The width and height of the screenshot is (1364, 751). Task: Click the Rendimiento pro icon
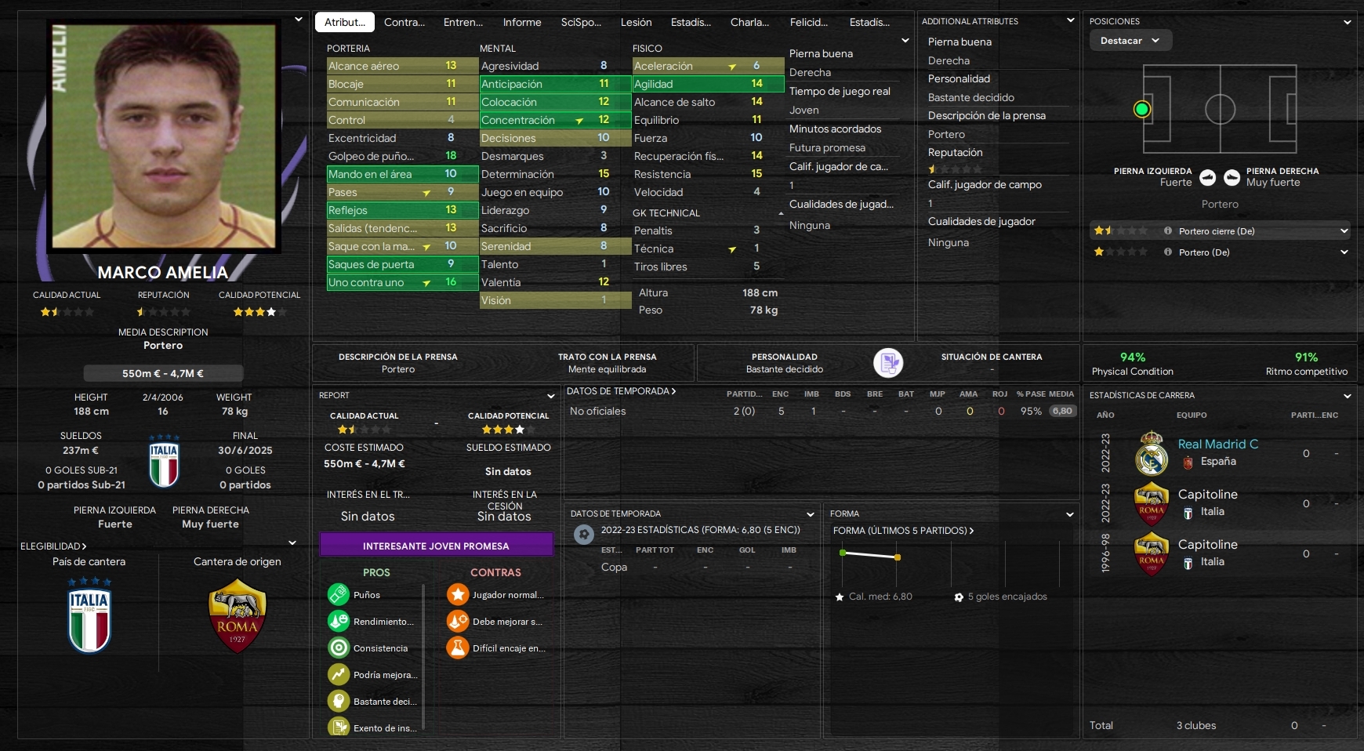pos(339,621)
